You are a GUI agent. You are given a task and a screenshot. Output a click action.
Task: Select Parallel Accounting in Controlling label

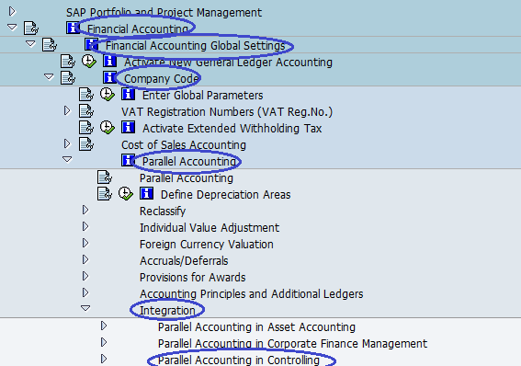(x=239, y=360)
